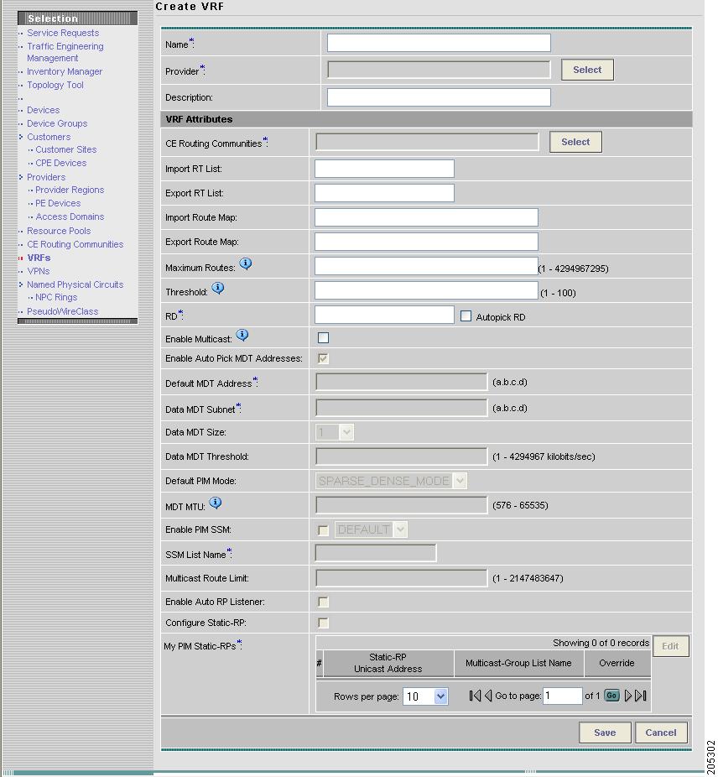Select Device Groups in sidebar
The width and height of the screenshot is (718, 777).
point(57,123)
